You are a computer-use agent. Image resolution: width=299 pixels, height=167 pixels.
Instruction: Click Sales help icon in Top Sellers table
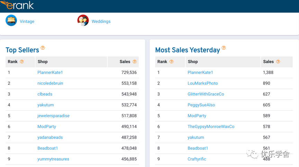135,62
